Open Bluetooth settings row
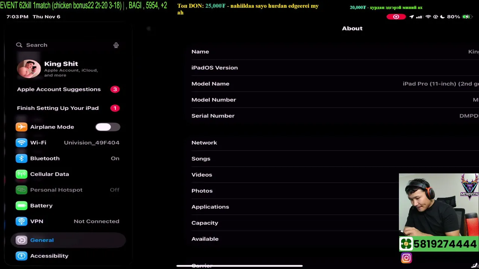 [68, 158]
